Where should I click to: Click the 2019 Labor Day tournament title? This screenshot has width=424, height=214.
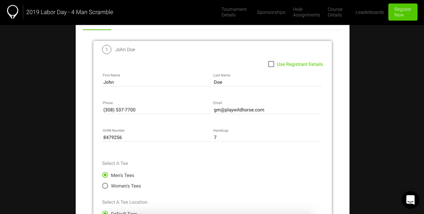[70, 12]
